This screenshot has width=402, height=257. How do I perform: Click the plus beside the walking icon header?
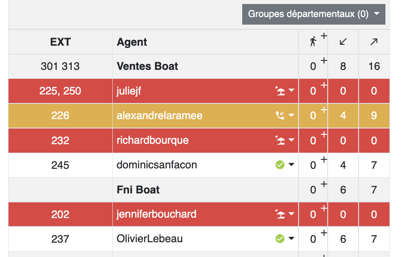(x=324, y=36)
